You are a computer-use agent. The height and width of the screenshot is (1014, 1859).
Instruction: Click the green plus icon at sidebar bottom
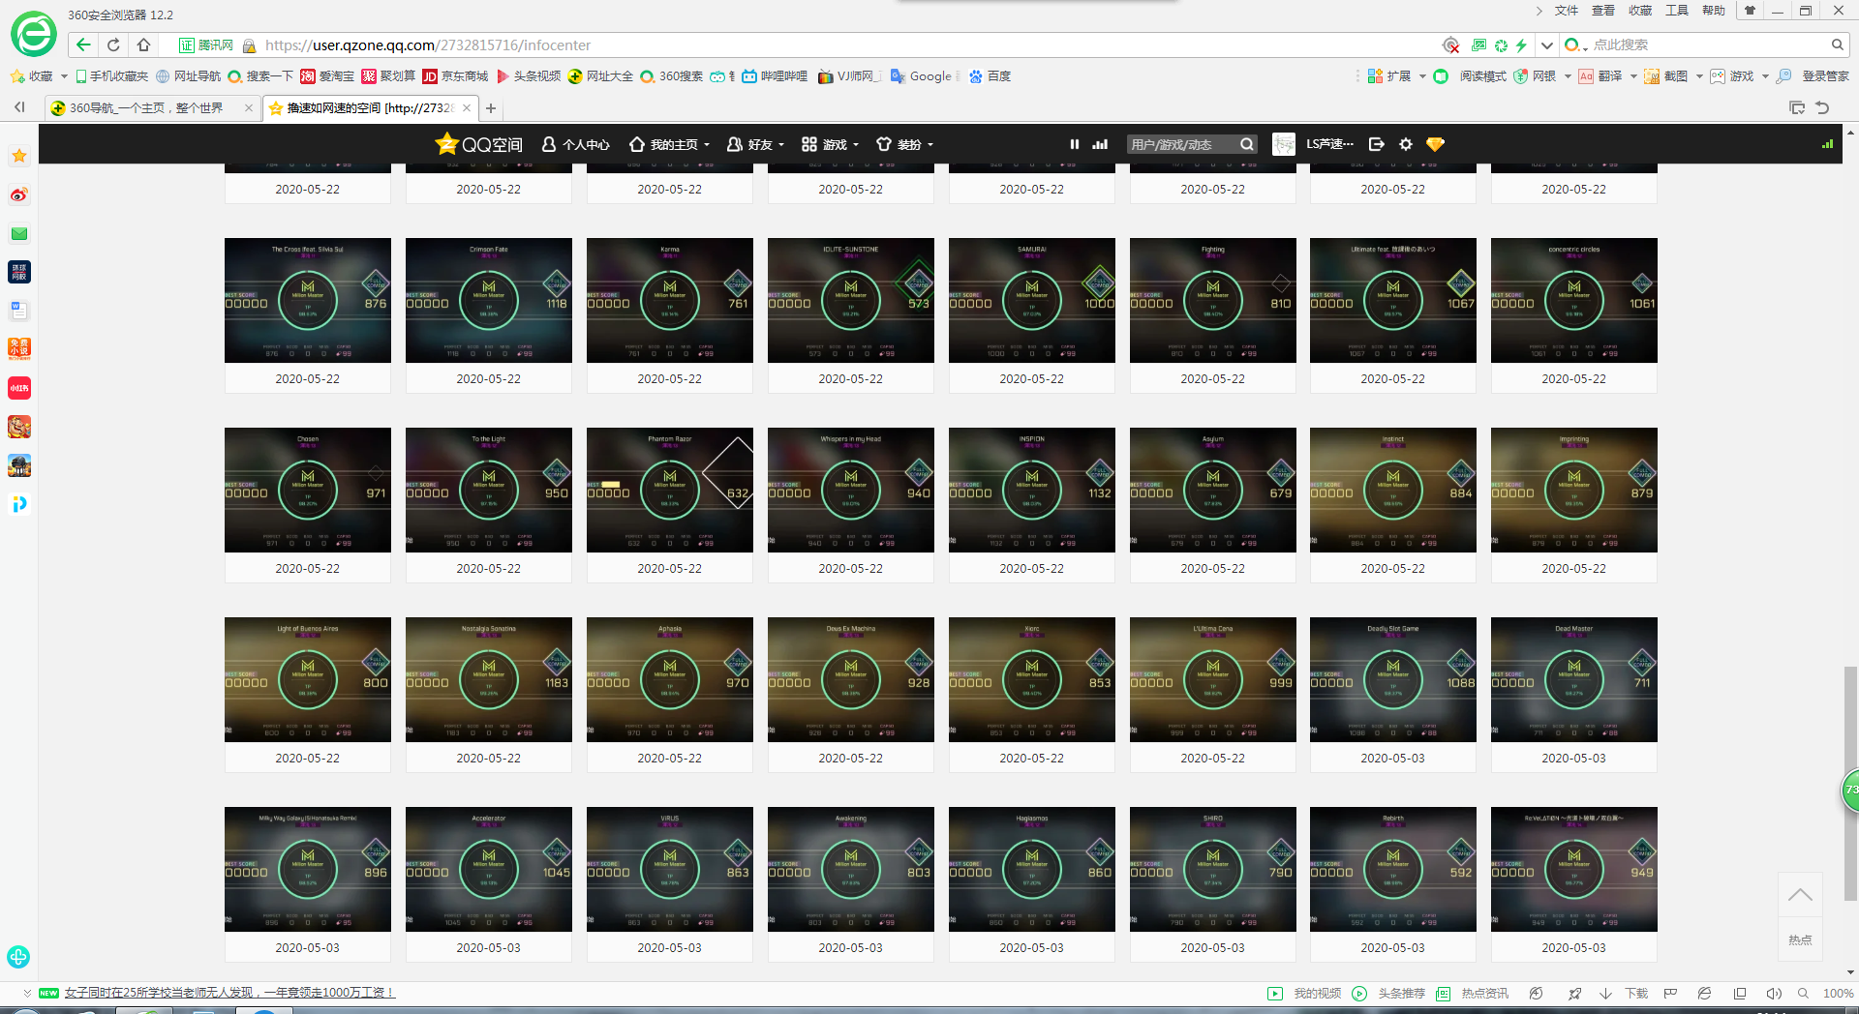pyautogui.click(x=18, y=957)
